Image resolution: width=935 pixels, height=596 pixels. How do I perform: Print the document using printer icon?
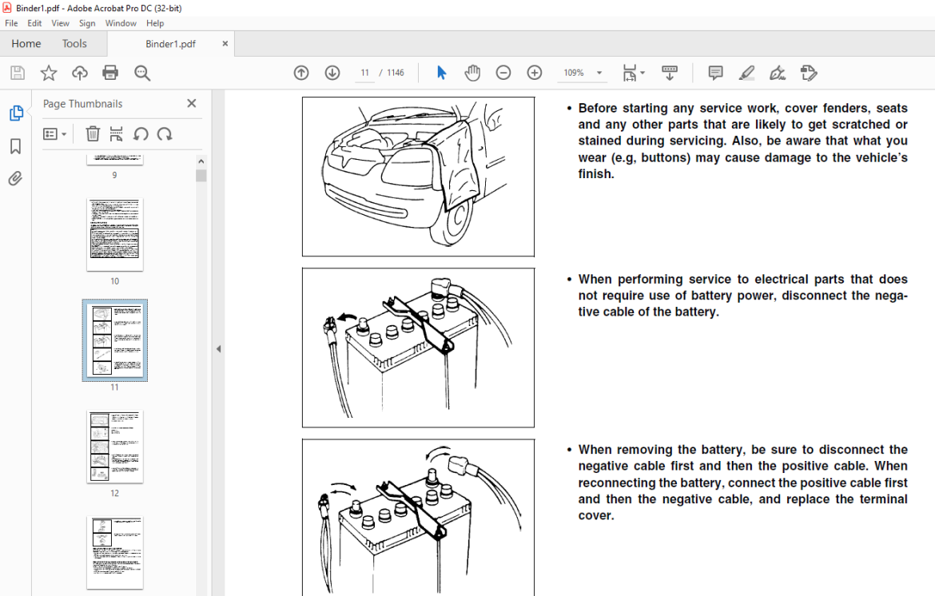click(x=110, y=73)
